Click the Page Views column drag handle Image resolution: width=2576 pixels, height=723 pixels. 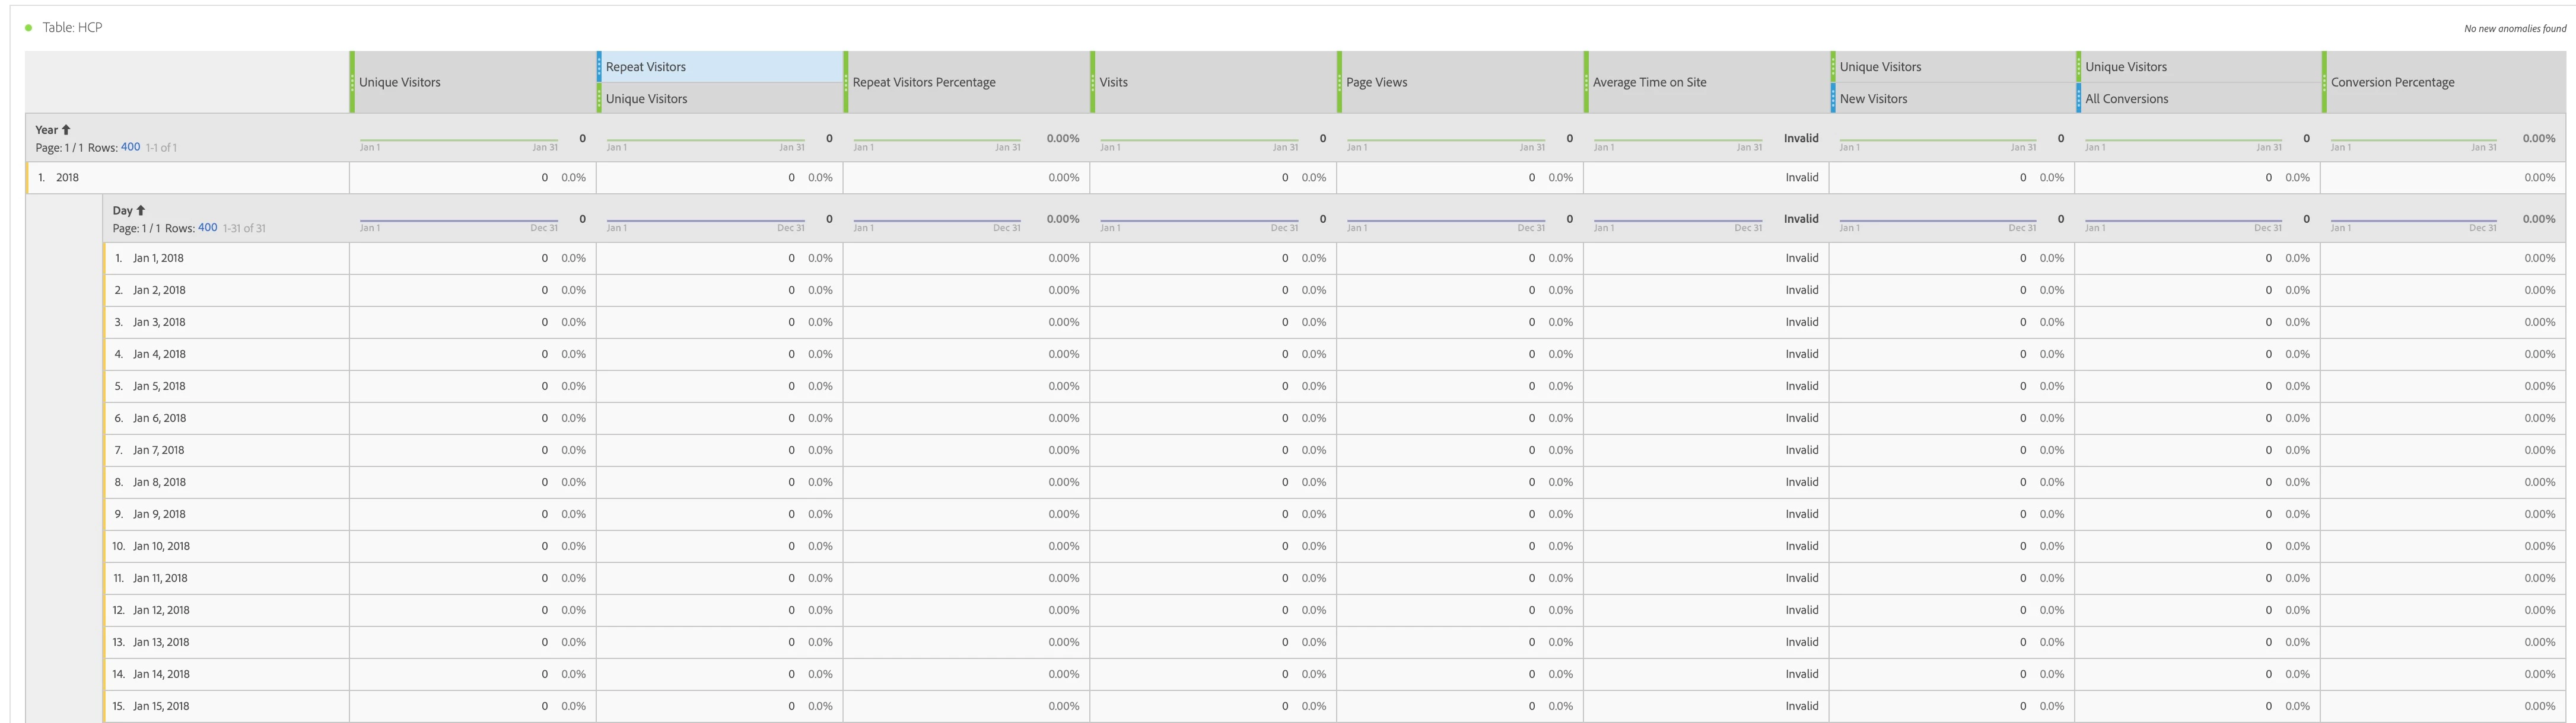point(1339,82)
